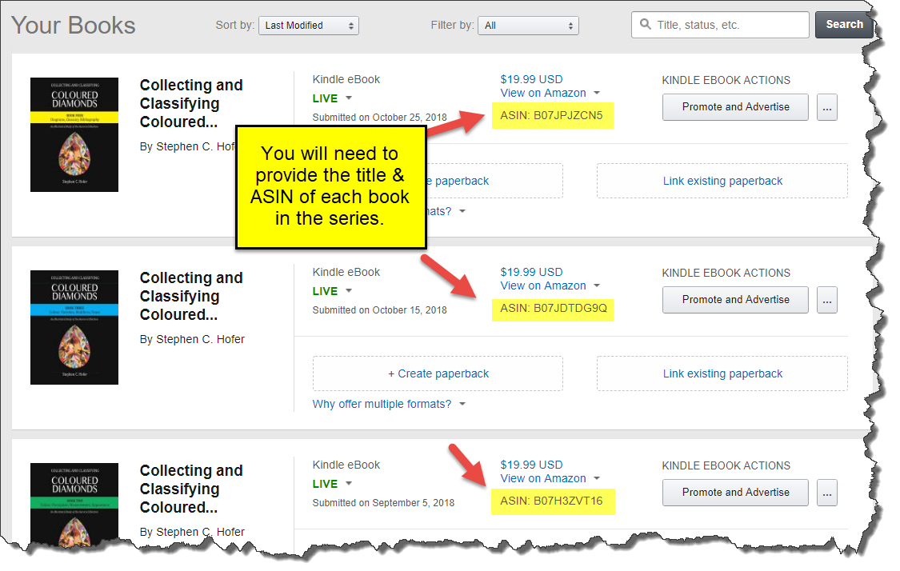
Task: Click Submitted on September 5, 2018 text
Action: (x=383, y=503)
